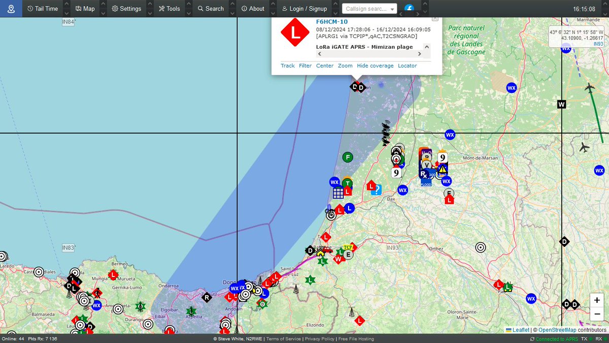
Task: Expand the arrows beside Search menu
Action: point(232,9)
